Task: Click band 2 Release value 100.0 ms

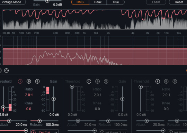Action: 121,125
